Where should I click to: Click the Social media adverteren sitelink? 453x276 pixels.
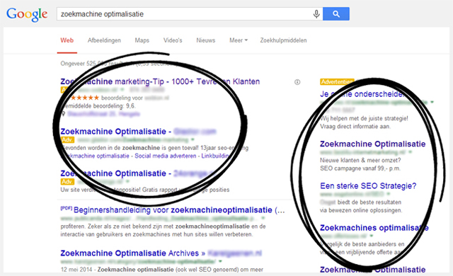(x=165, y=156)
